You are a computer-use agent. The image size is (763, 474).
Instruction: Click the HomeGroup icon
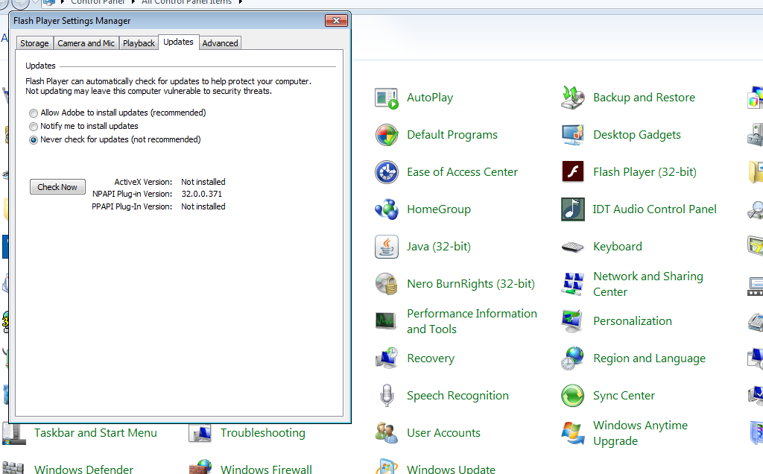coord(387,209)
